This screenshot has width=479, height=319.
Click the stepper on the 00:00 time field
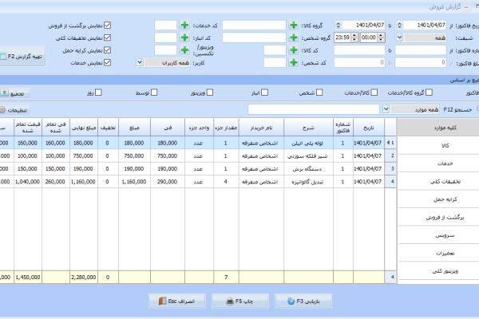click(x=381, y=37)
